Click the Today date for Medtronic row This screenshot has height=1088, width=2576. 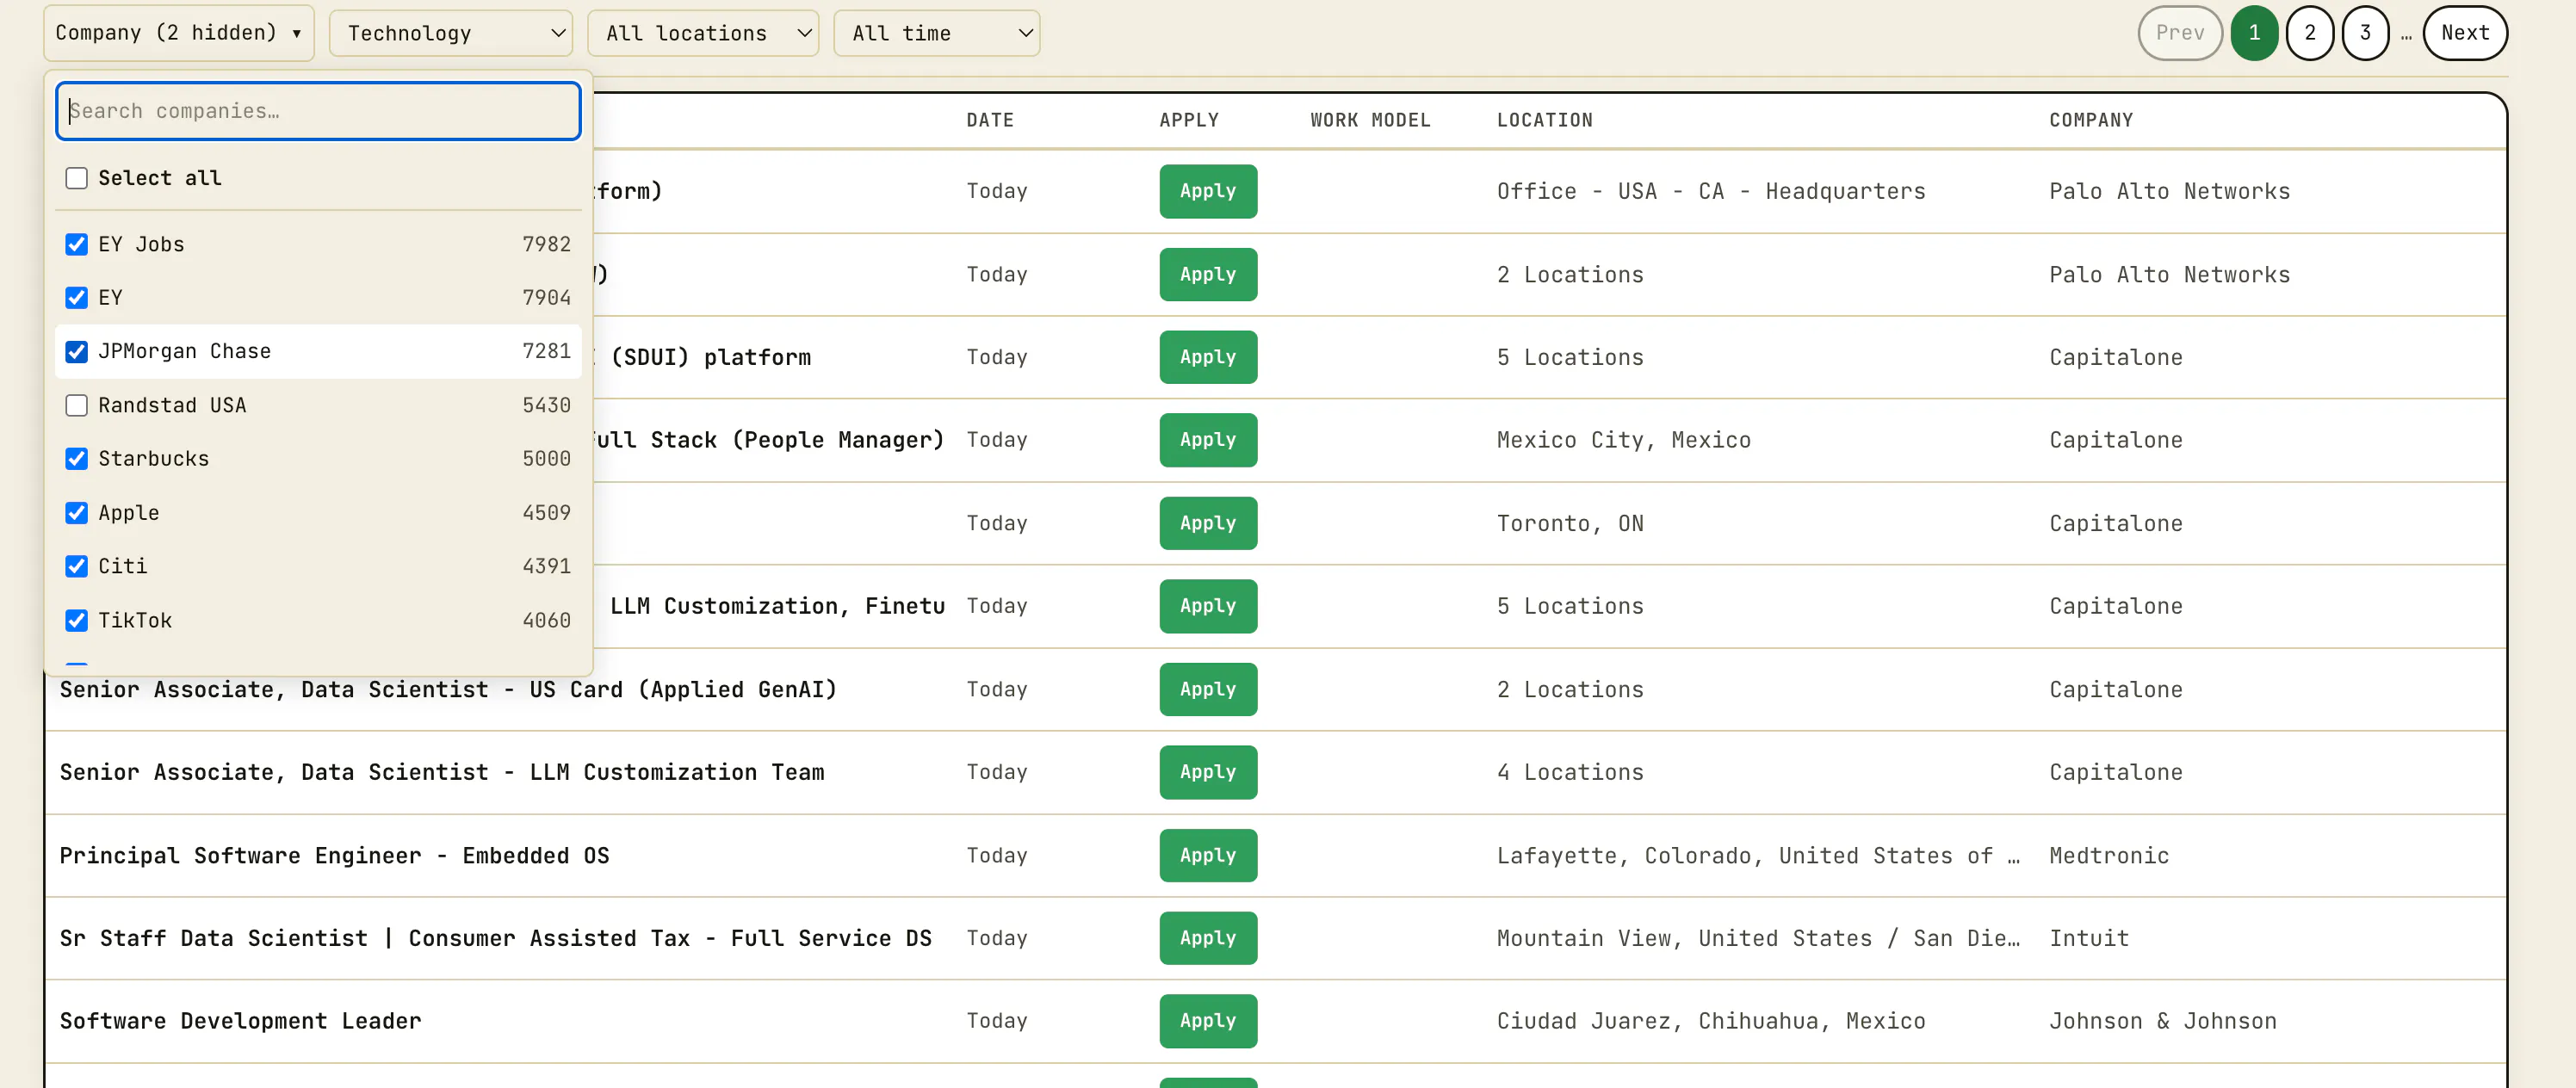pyautogui.click(x=997, y=856)
